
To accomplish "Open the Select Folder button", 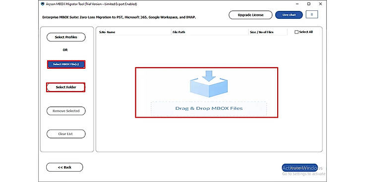I will pos(66,87).
